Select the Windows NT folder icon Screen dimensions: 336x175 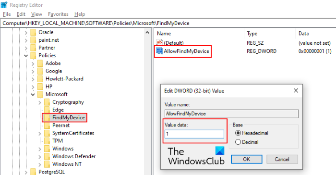47,164
